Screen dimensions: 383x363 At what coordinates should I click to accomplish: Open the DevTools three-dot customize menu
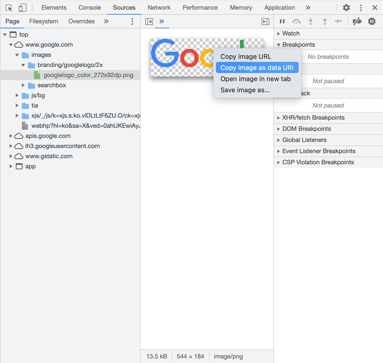click(x=361, y=8)
